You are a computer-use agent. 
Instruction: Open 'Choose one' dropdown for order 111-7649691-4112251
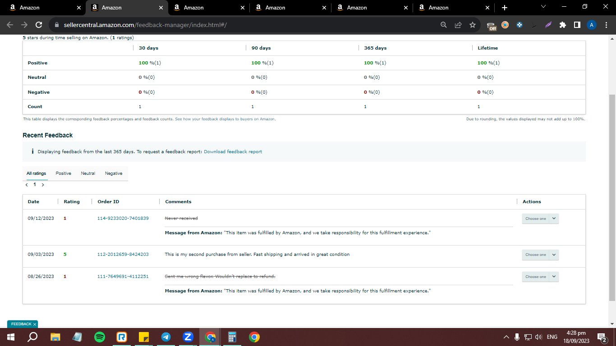540,277
